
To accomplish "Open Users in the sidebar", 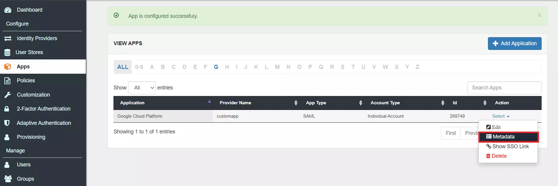I will pyautogui.click(x=43, y=165).
